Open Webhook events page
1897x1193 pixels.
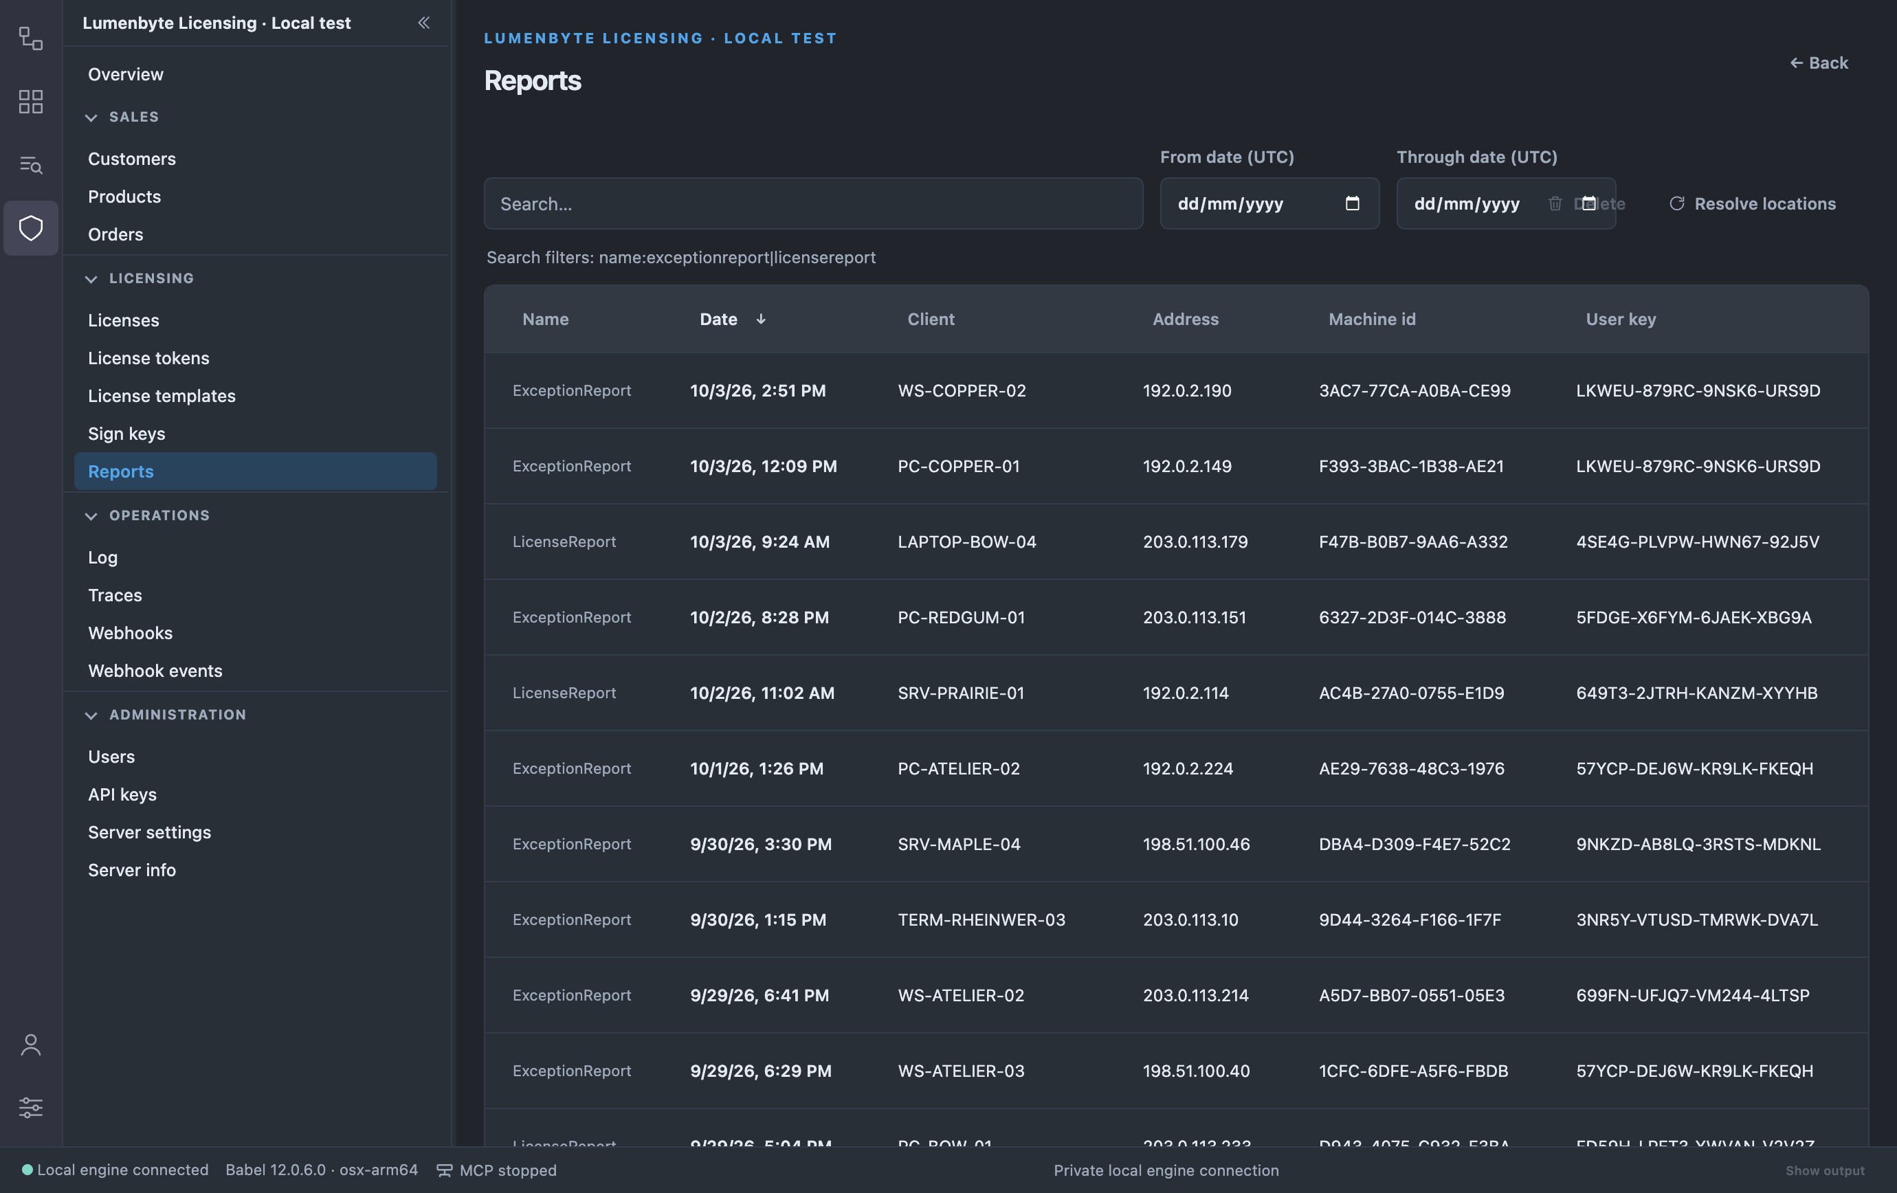click(255, 670)
